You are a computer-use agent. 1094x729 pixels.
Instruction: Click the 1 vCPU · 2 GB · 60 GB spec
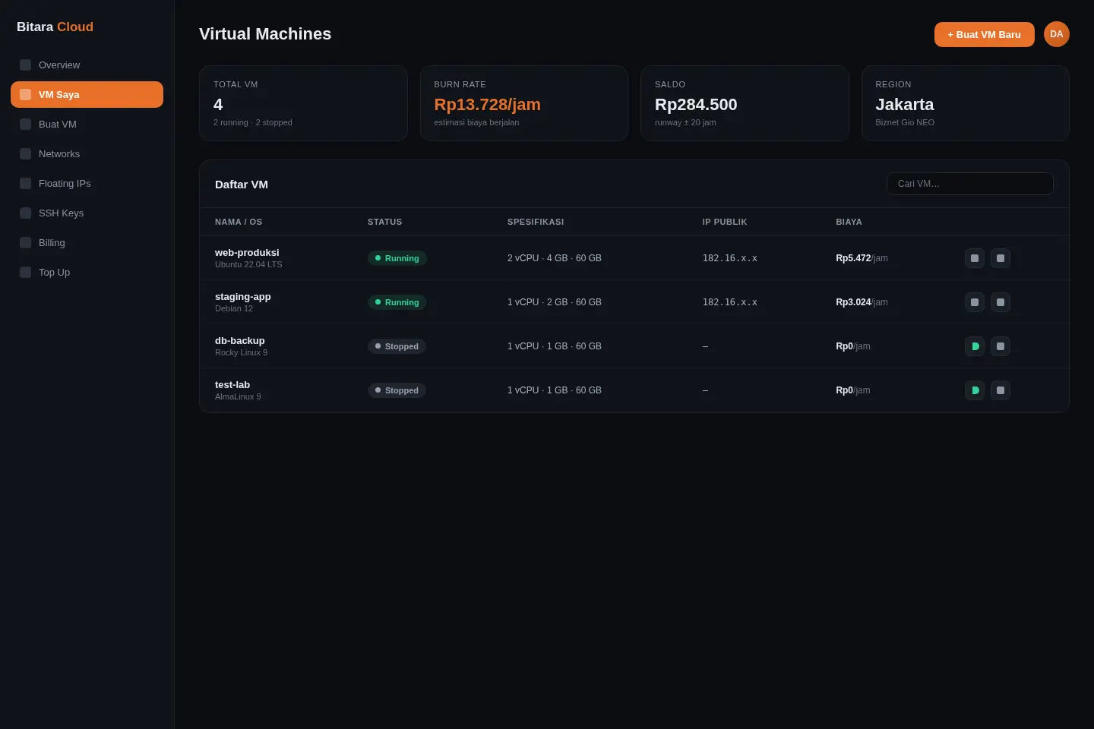pos(555,302)
